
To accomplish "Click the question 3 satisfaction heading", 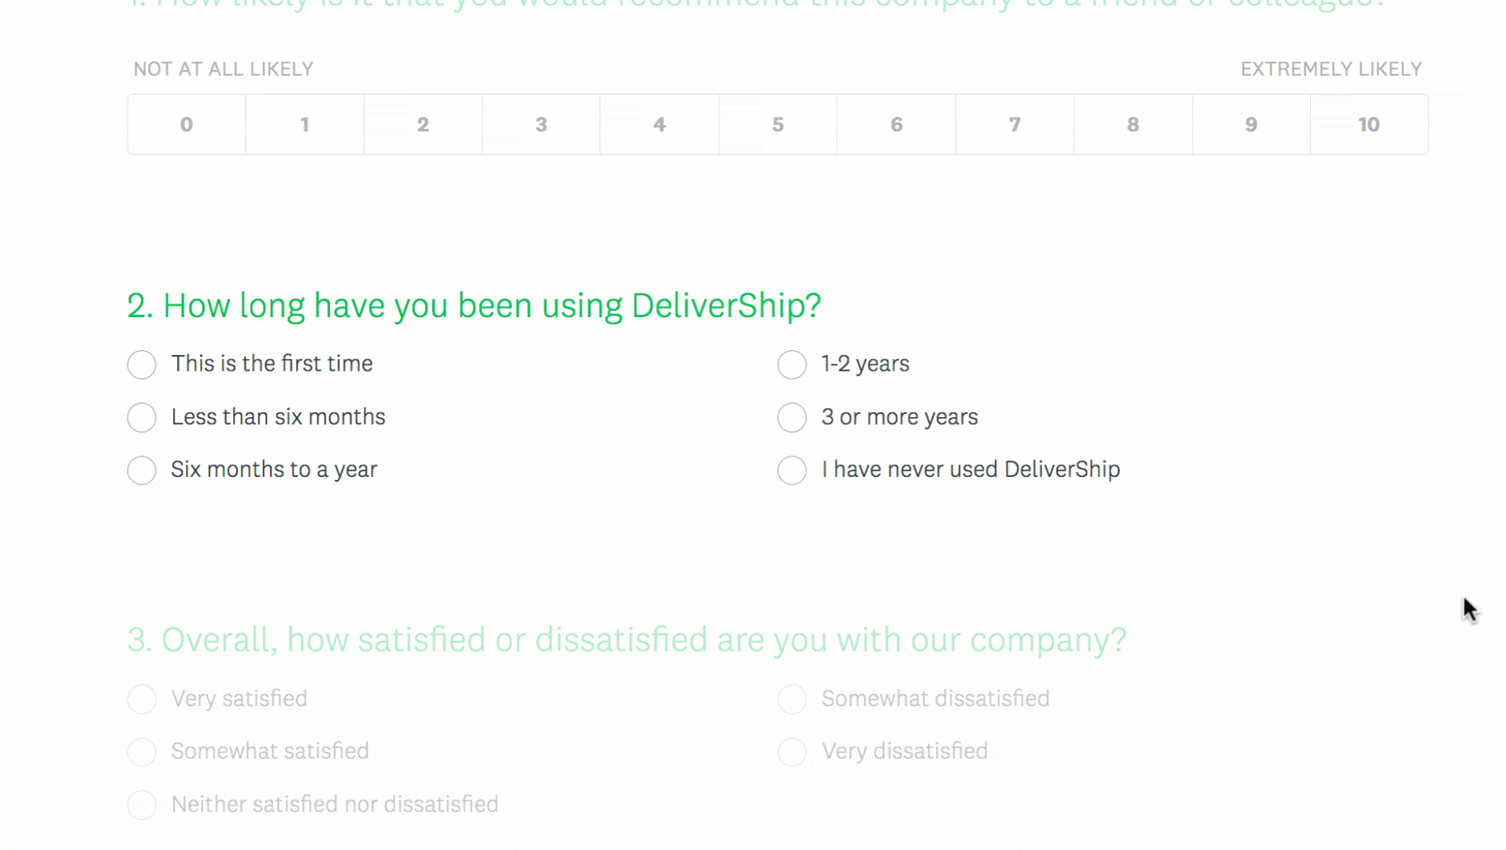I will coord(626,640).
